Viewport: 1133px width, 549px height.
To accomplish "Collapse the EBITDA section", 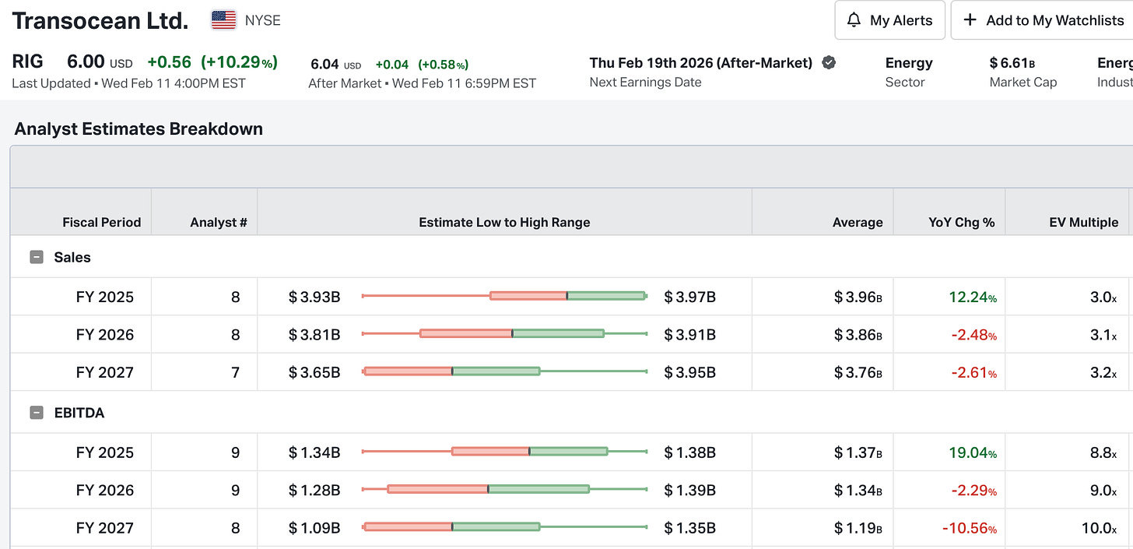I will click(36, 413).
